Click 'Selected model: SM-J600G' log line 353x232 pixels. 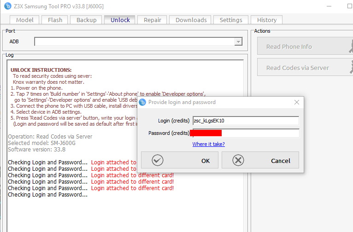pos(41,143)
